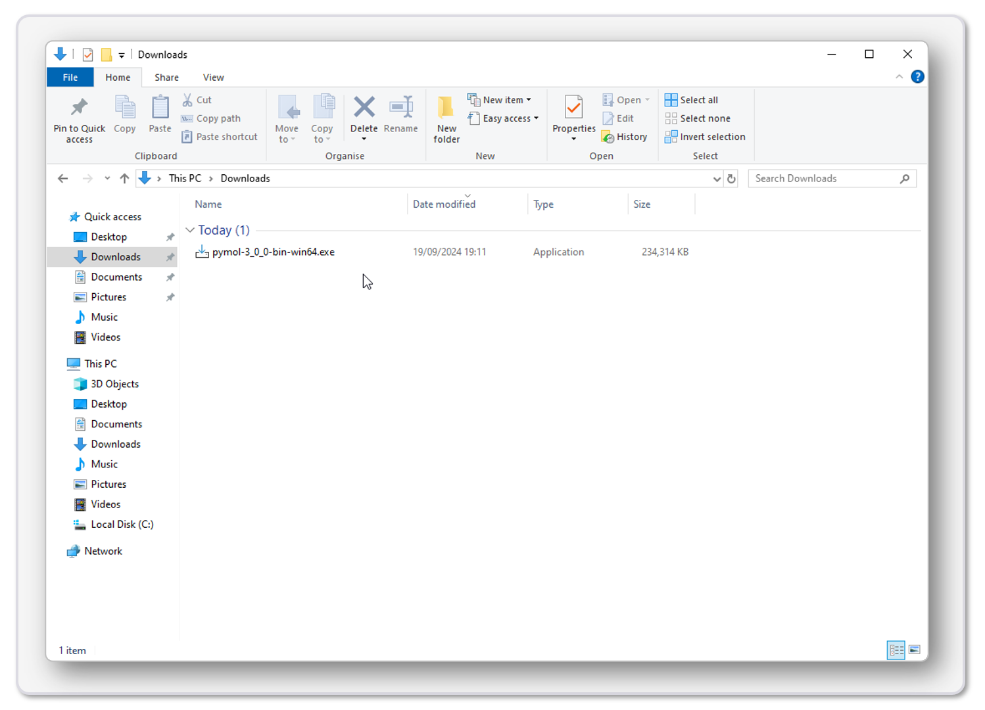This screenshot has height=710, width=985.
Task: Click This PC in address breadcrumb
Action: pos(185,178)
